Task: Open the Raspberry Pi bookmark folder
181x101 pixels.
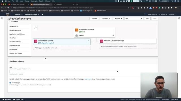Action: (x=32, y=11)
